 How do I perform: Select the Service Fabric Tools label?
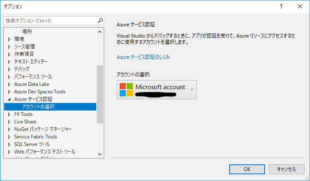tap(35, 137)
